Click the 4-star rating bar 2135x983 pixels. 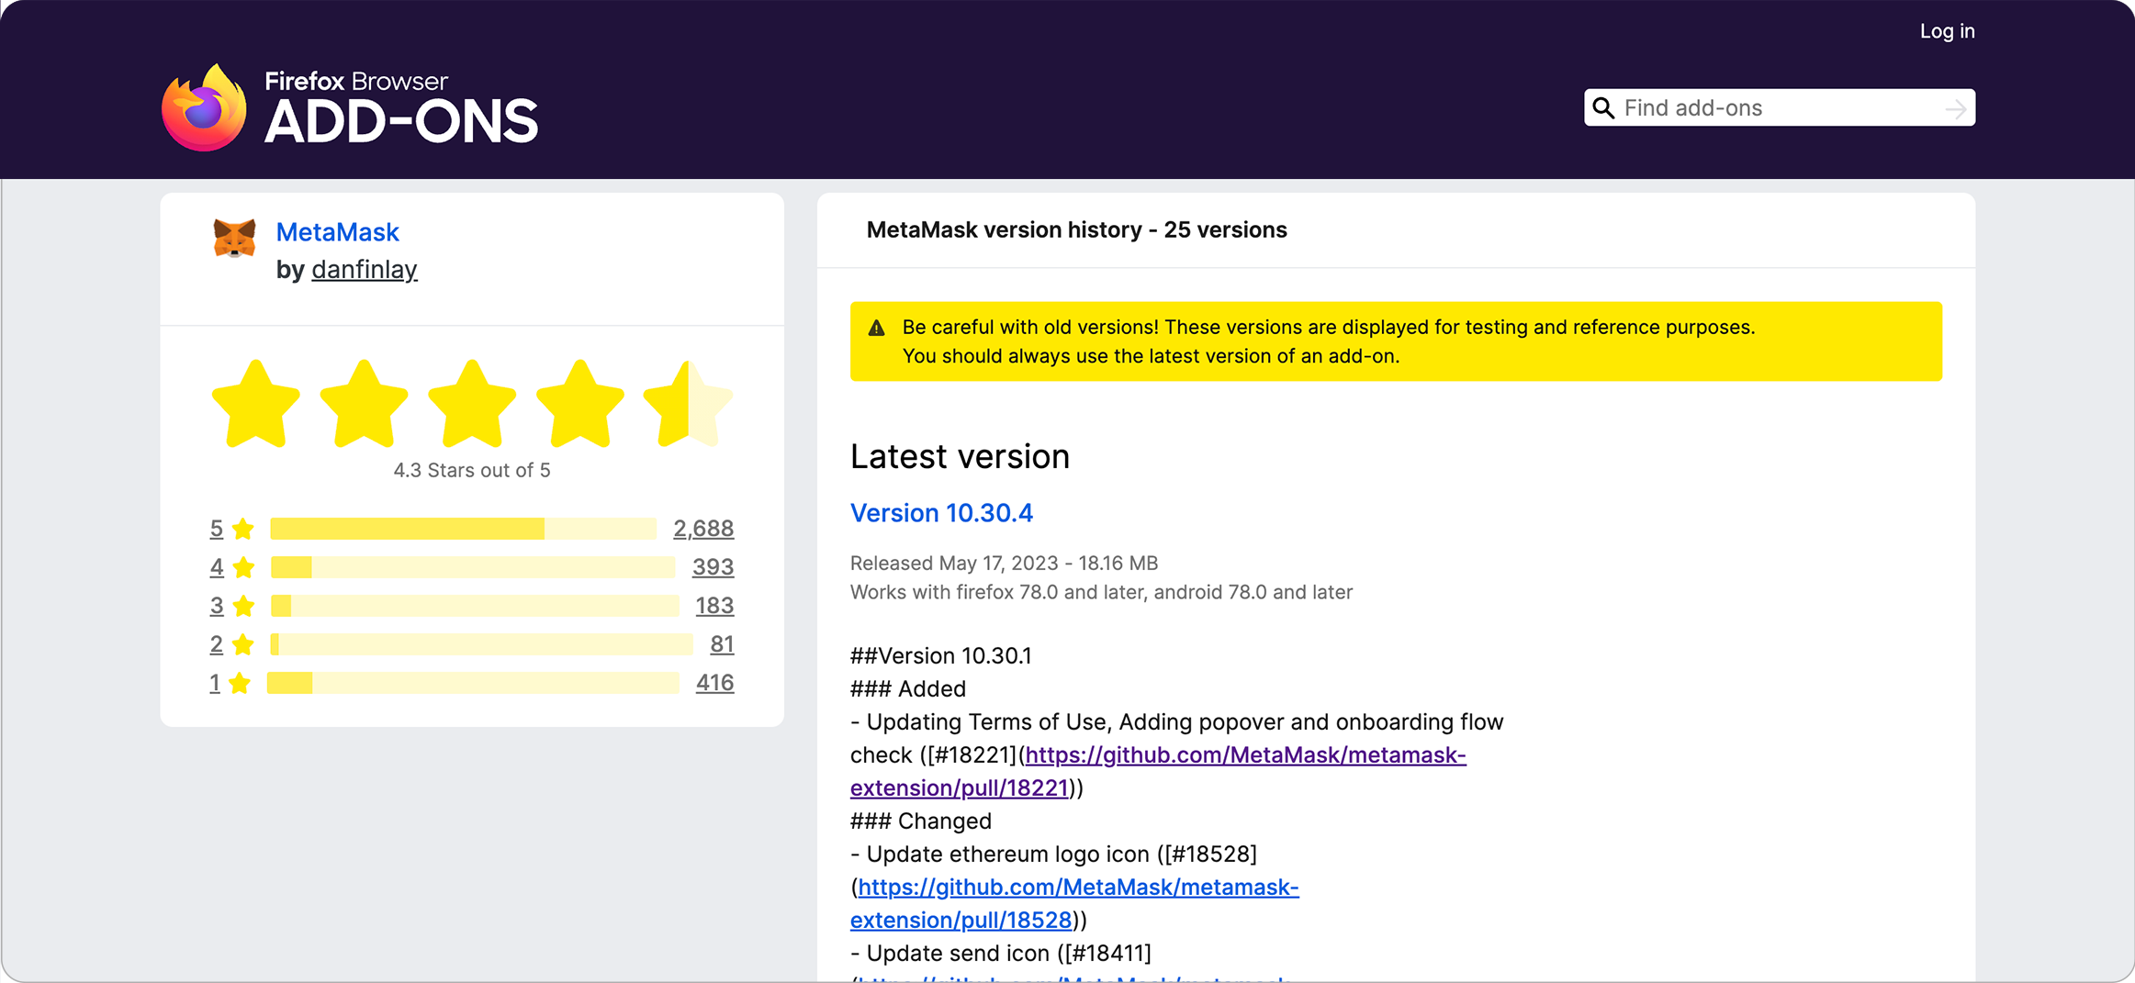[473, 567]
